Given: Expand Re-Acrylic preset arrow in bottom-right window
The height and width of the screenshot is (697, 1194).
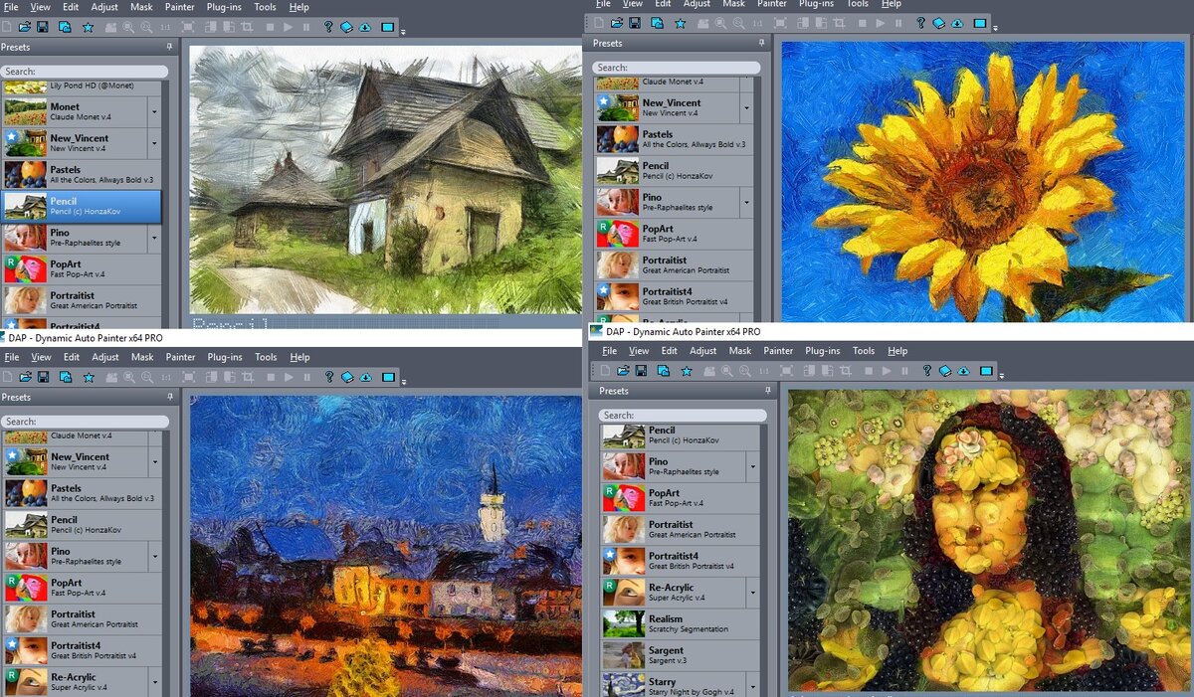Looking at the screenshot, I should [753, 594].
